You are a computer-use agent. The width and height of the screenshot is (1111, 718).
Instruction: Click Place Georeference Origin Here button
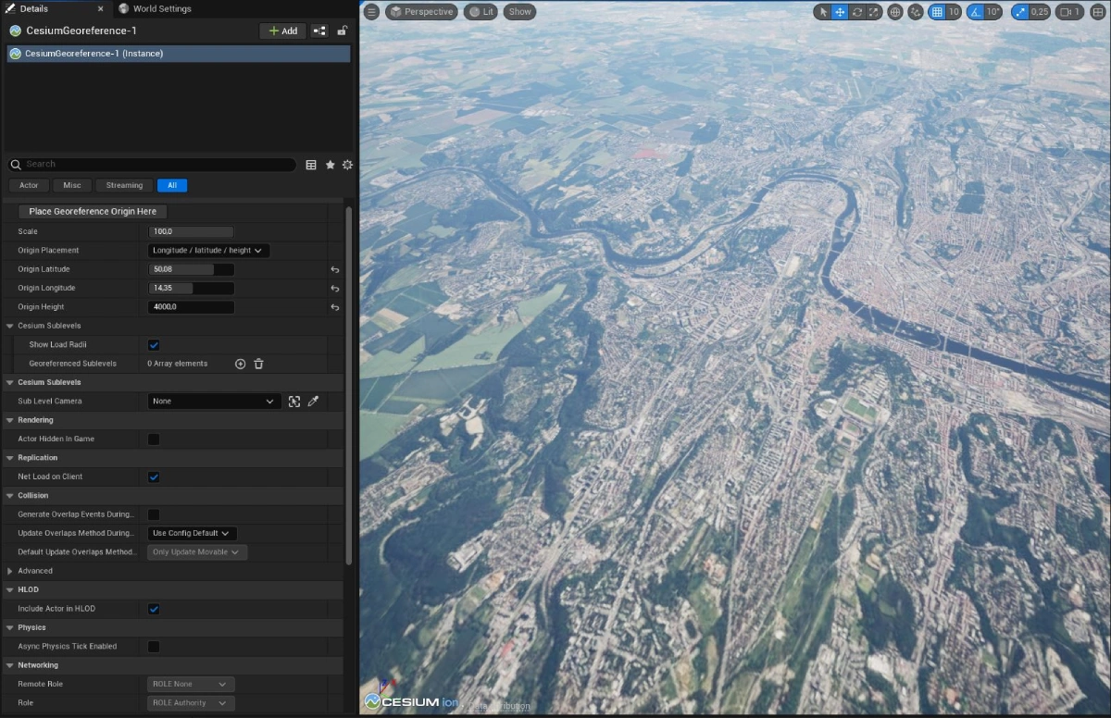click(93, 212)
